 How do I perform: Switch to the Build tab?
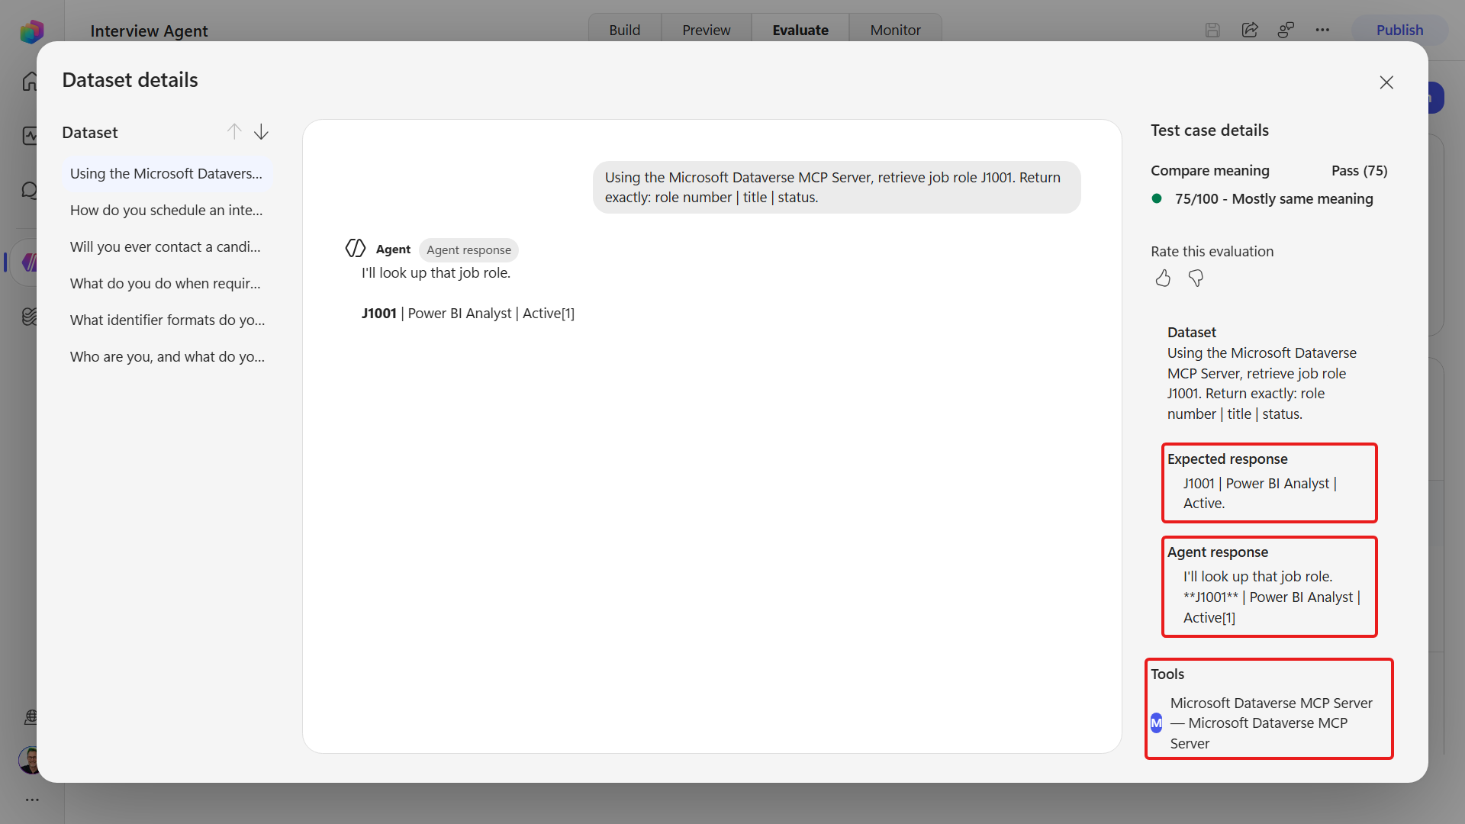[x=624, y=30]
